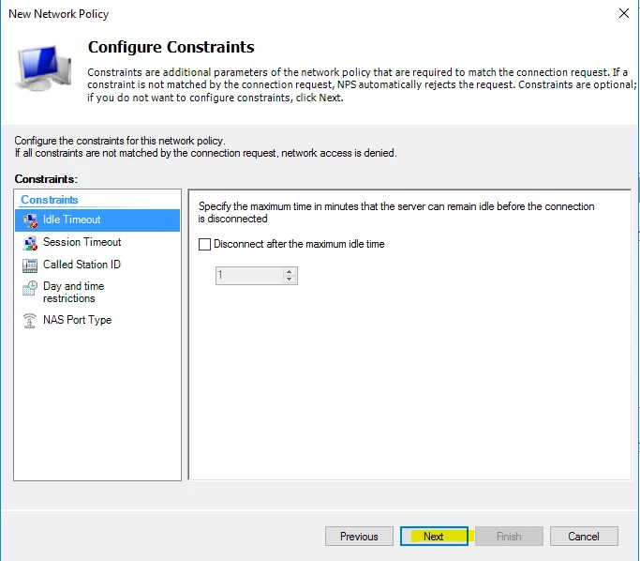Viewport: 640px width, 561px height.
Task: Click the Session Timeout icon
Action: point(30,243)
